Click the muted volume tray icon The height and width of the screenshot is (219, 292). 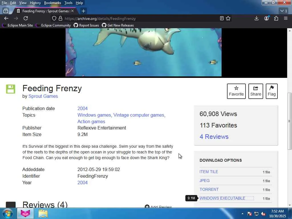click(x=263, y=214)
